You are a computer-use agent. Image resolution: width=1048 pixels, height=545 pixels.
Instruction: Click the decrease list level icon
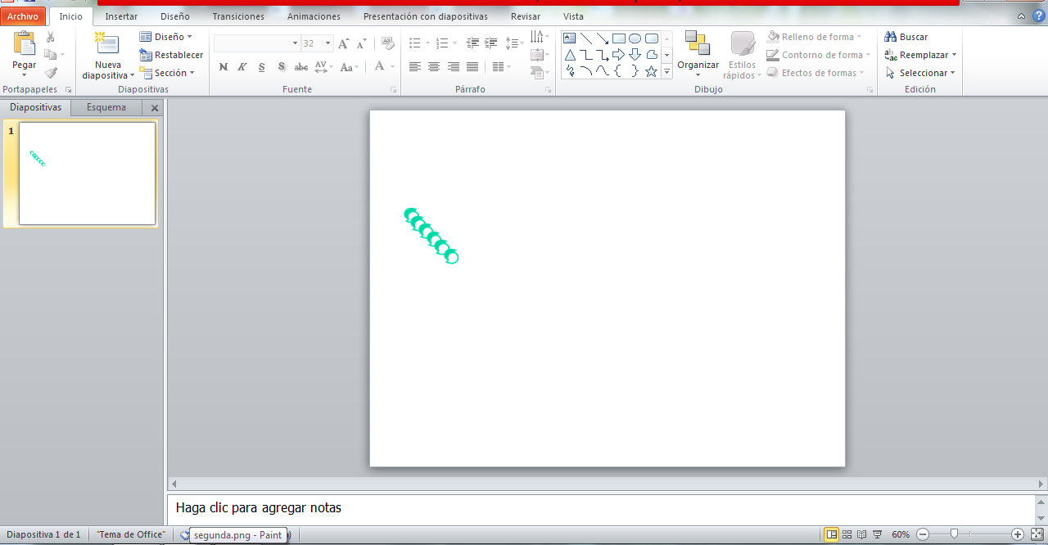pos(472,43)
